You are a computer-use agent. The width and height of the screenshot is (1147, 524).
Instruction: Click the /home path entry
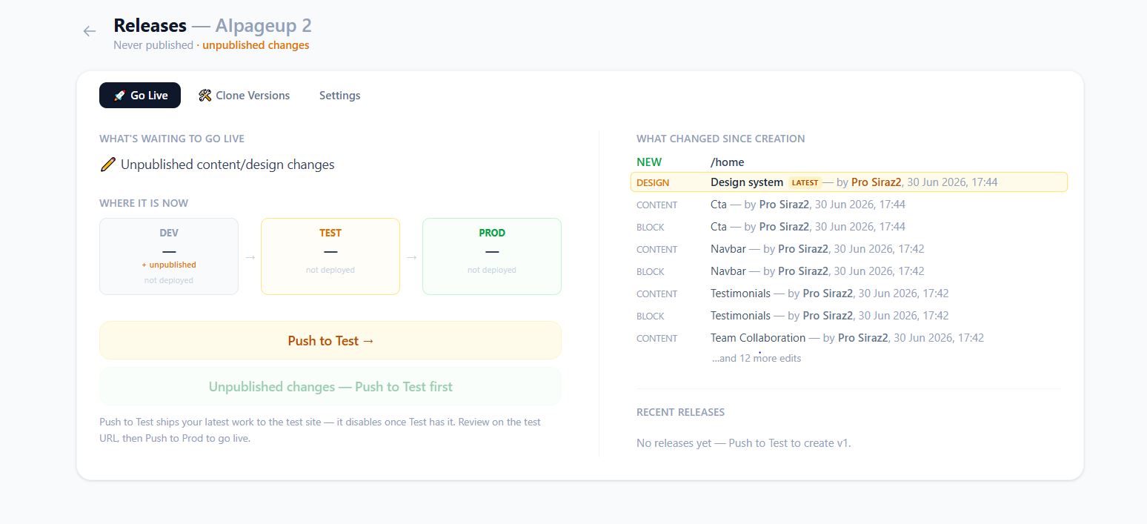(728, 162)
